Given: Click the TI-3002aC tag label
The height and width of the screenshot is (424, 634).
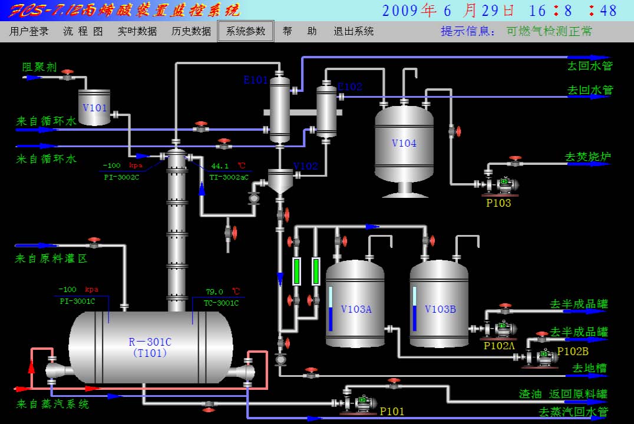Looking at the screenshot, I should pyautogui.click(x=229, y=177).
